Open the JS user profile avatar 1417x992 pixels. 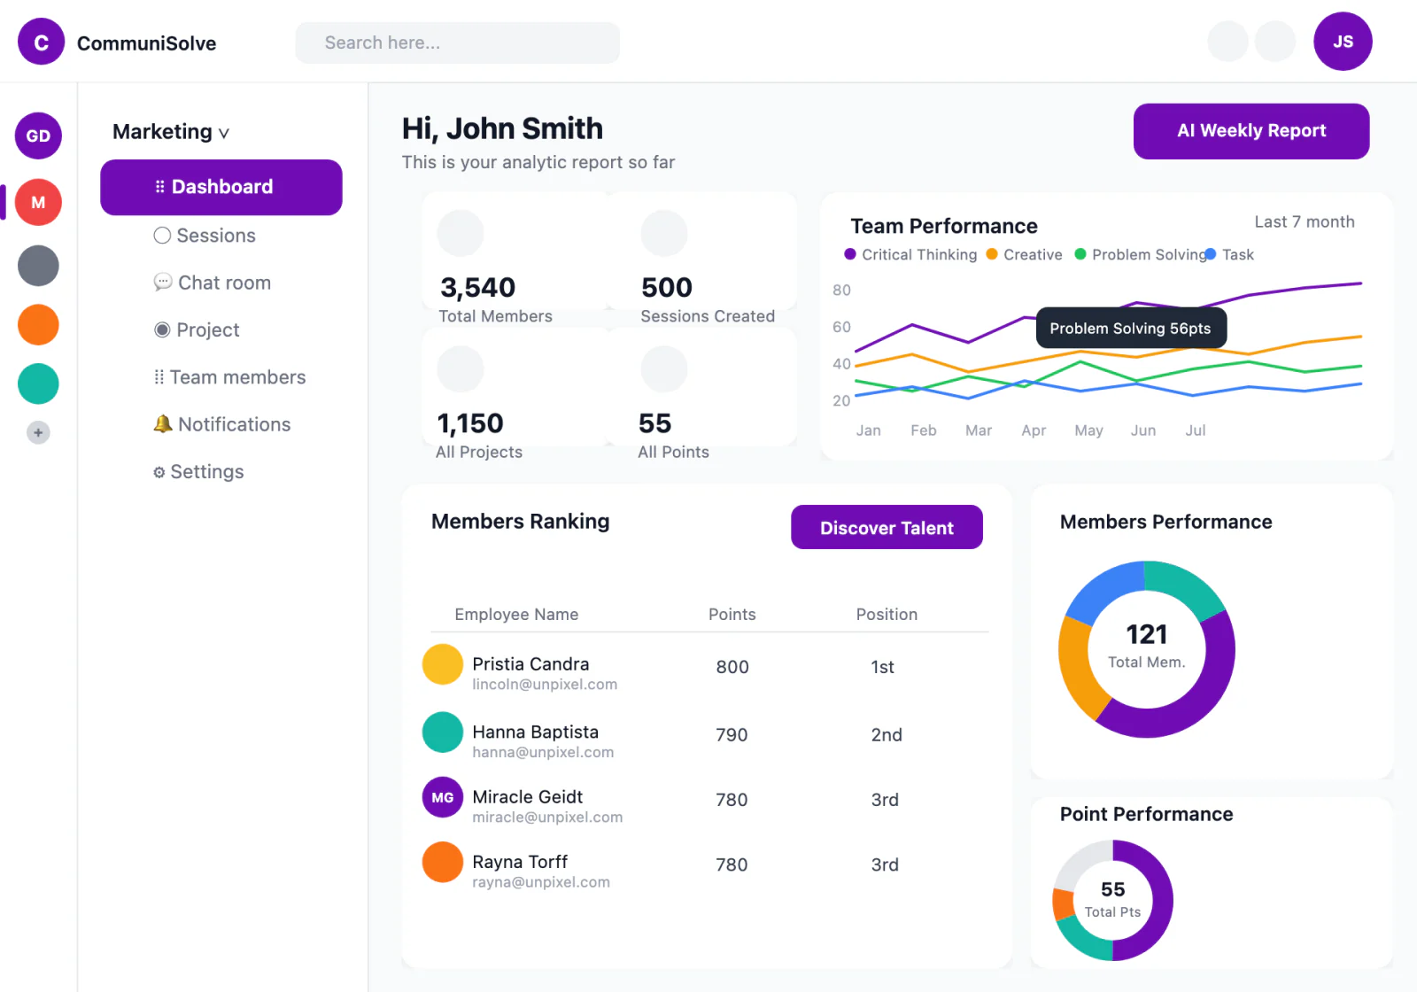tap(1343, 42)
